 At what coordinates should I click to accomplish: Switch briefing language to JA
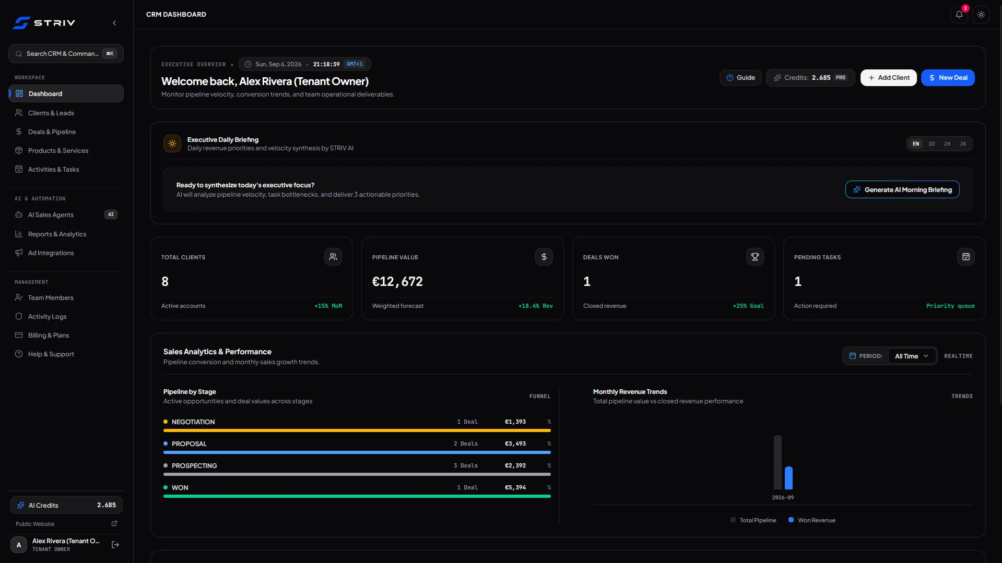pyautogui.click(x=963, y=144)
